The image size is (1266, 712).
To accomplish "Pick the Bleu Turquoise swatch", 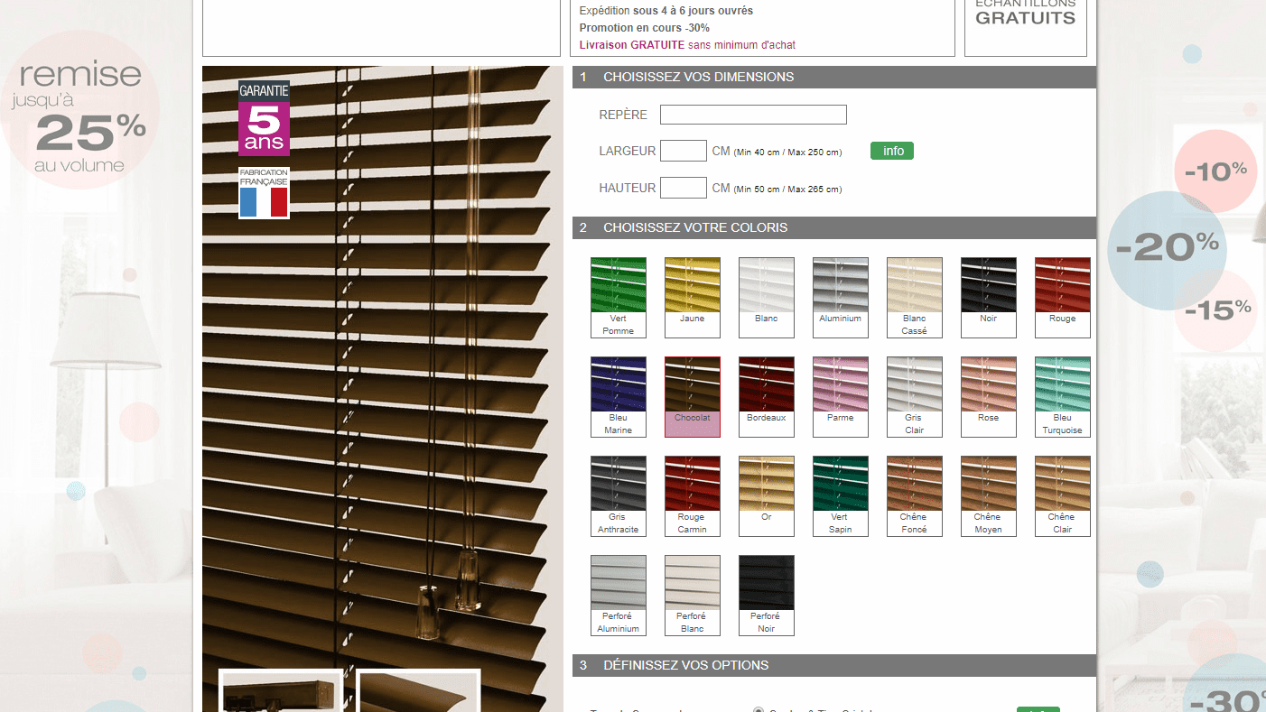I will 1063,397.
